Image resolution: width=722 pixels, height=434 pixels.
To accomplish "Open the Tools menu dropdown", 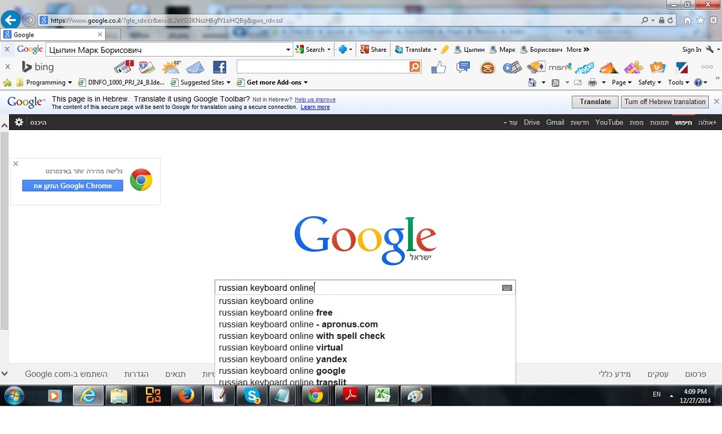I will [x=679, y=82].
